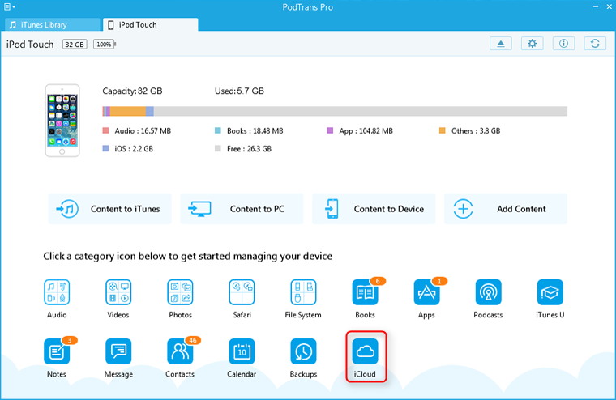This screenshot has height=400, width=616.
Task: Click the storage capacity usage bar
Action: (x=334, y=112)
